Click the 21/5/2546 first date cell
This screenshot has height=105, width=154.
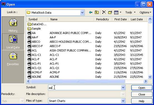click(x=120, y=77)
